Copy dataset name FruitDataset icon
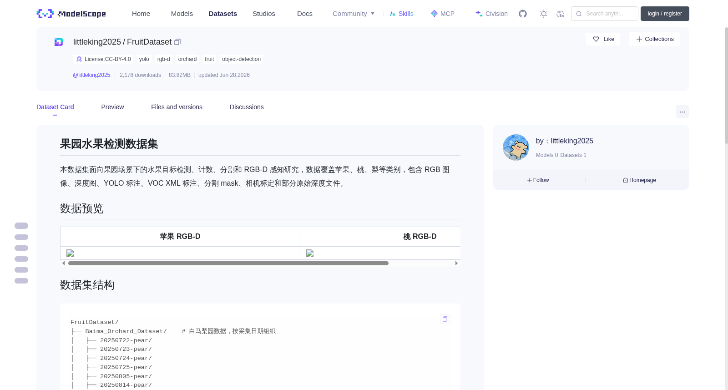The image size is (728, 390). click(x=177, y=42)
